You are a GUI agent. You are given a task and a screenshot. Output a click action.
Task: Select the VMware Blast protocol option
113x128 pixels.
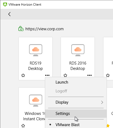pyautogui.click(x=76, y=125)
